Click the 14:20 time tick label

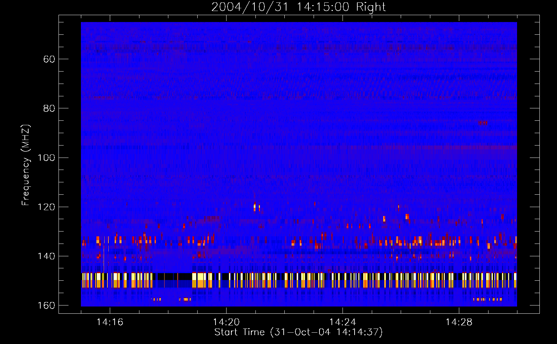click(226, 322)
